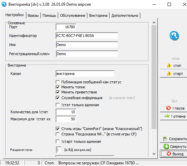The height and width of the screenshot is (166, 187).
Task: Click the app icon in title bar
Action: click(4, 4)
